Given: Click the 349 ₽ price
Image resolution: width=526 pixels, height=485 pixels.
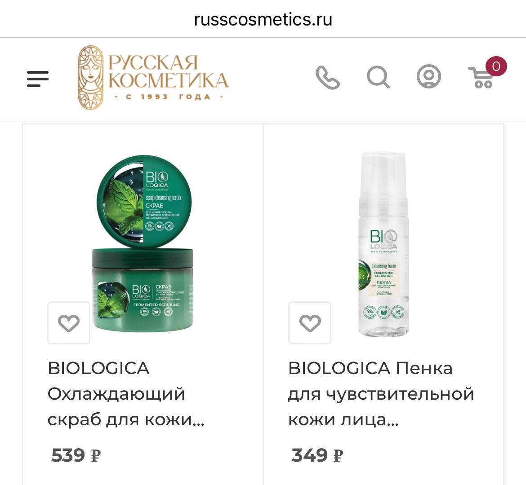Looking at the screenshot, I should [x=317, y=455].
